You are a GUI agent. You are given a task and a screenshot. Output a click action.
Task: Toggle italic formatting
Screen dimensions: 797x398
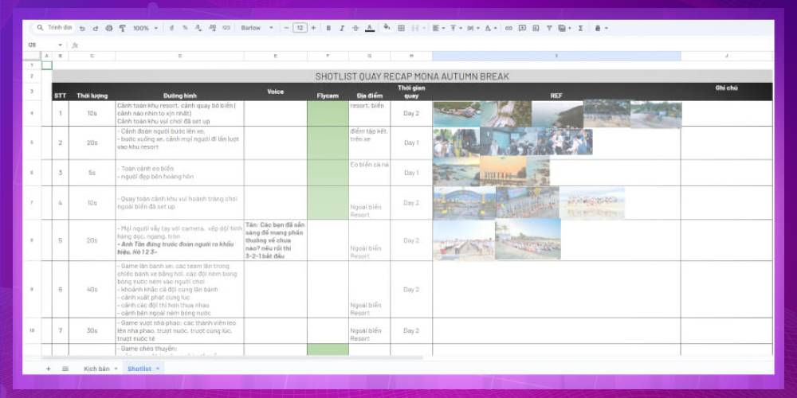pyautogui.click(x=342, y=28)
